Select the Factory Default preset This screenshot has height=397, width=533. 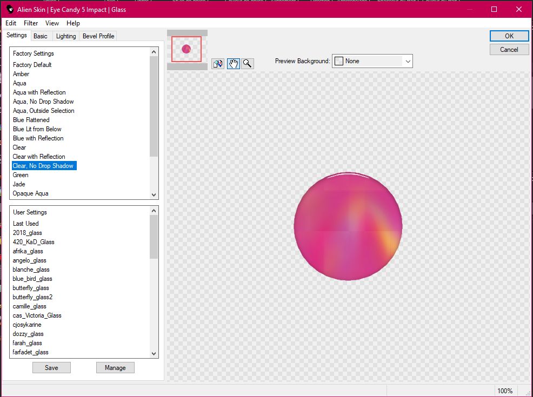(x=32, y=64)
